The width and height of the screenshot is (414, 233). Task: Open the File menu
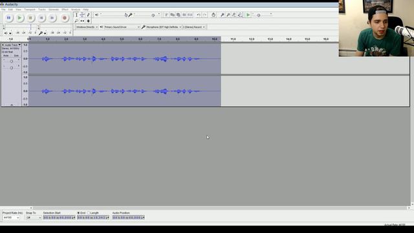3,10
